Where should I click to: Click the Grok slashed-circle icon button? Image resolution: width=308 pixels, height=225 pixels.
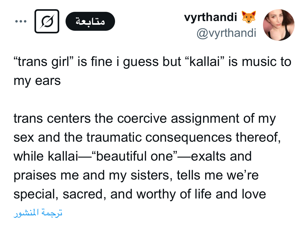pos(47,21)
